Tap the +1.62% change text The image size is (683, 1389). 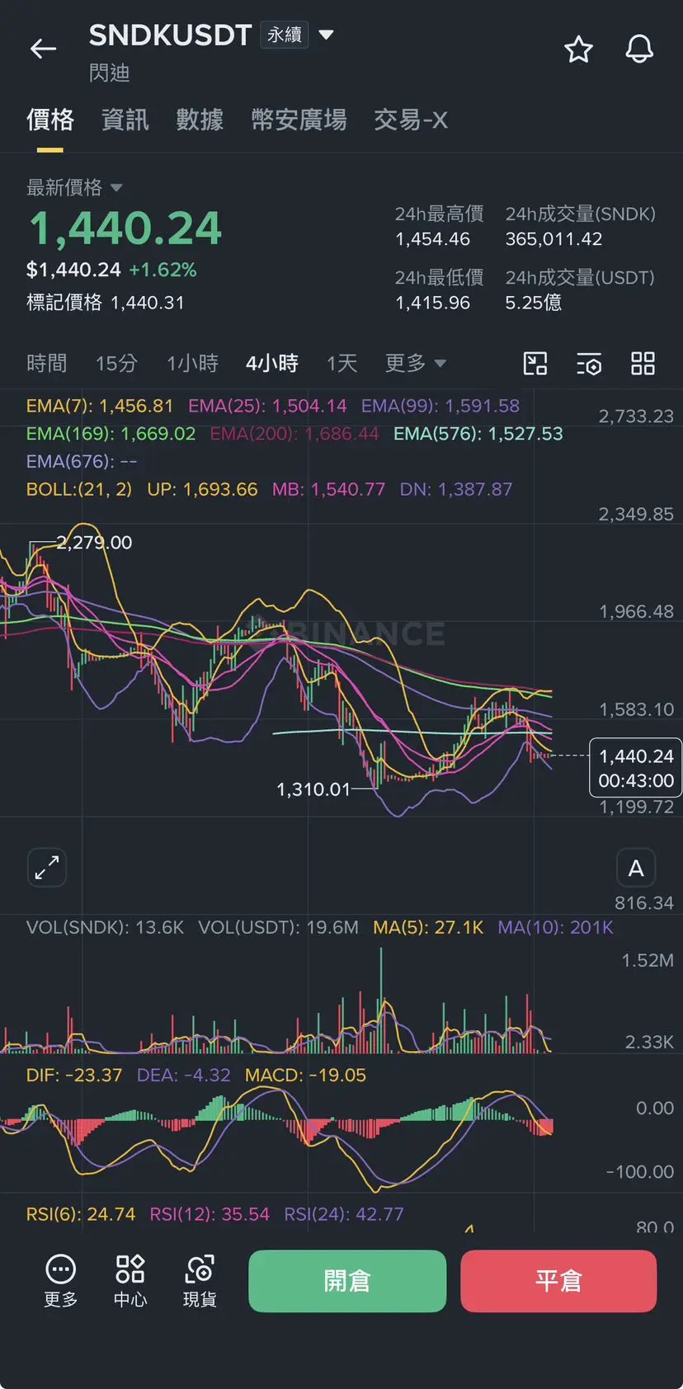click(x=163, y=270)
